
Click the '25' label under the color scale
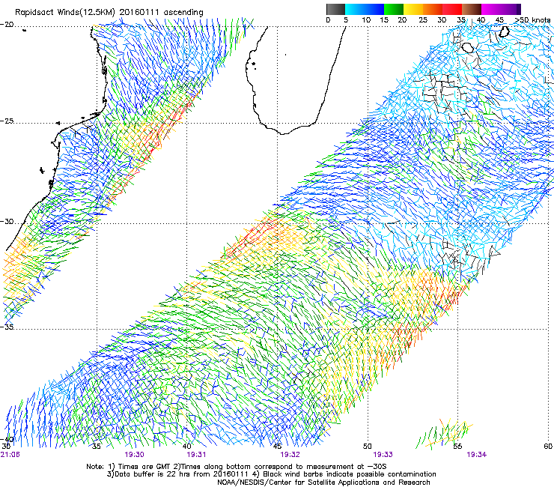point(423,20)
